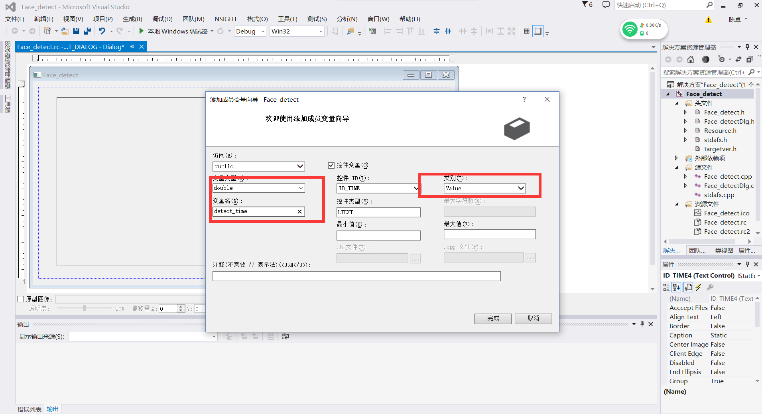Open the NSIGHT menu
Screen dimensions: 762x414
click(226, 19)
